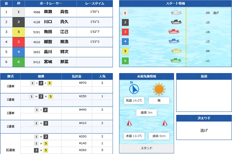Click the blue boat 4 icon in start info

pos(174,41)
